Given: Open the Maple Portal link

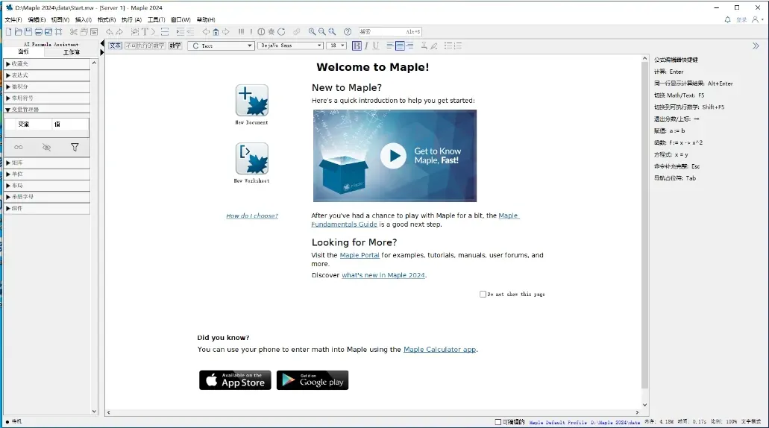Looking at the screenshot, I should 360,256.
